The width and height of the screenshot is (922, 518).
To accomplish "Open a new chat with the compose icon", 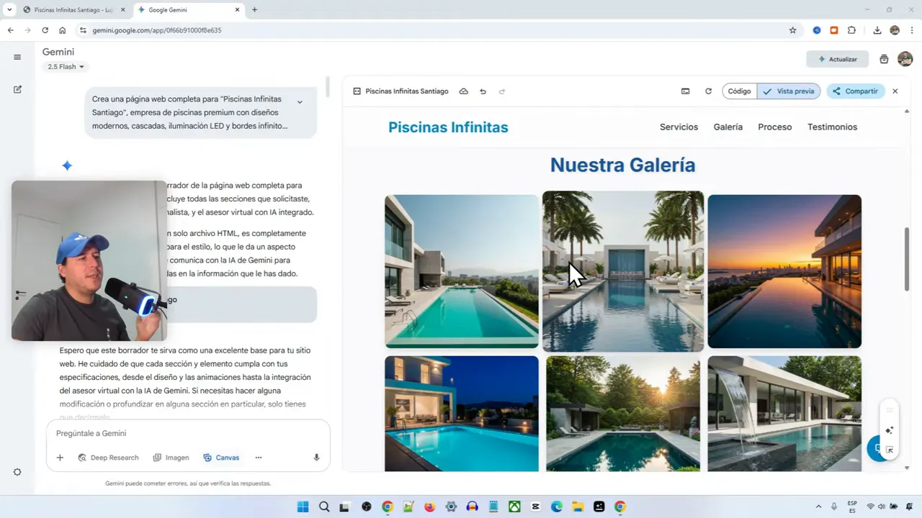I will click(x=17, y=89).
